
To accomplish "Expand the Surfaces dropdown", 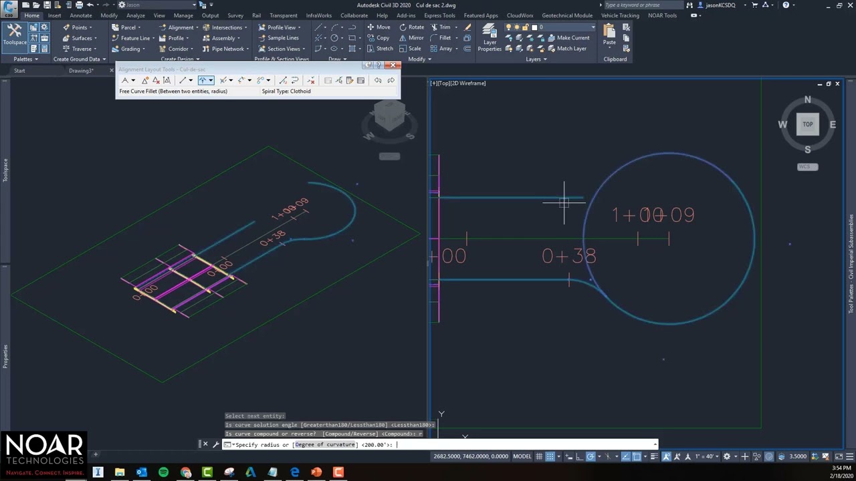I will point(95,38).
